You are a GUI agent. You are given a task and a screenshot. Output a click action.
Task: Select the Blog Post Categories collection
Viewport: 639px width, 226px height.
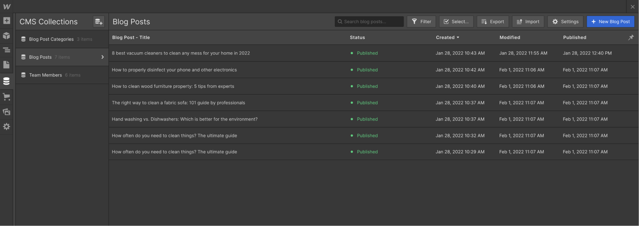(x=51, y=39)
